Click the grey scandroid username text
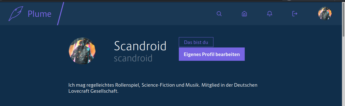This screenshot has width=345, height=106. pos(133,58)
